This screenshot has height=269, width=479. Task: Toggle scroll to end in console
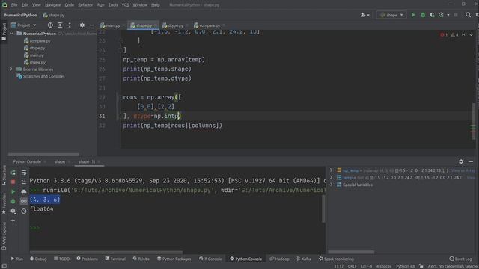point(24,182)
